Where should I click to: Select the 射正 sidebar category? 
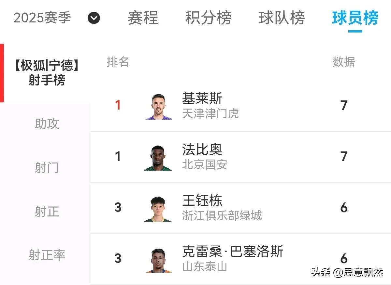(x=47, y=212)
